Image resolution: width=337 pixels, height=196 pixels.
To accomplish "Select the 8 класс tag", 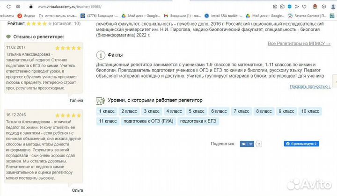I will tap(264, 111).
